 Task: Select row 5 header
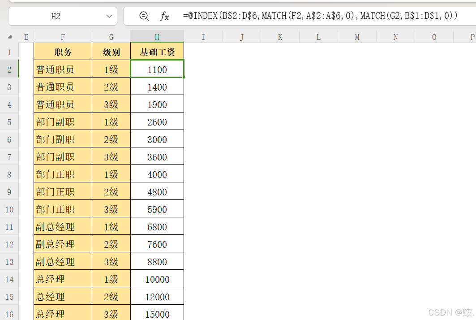pos(9,121)
